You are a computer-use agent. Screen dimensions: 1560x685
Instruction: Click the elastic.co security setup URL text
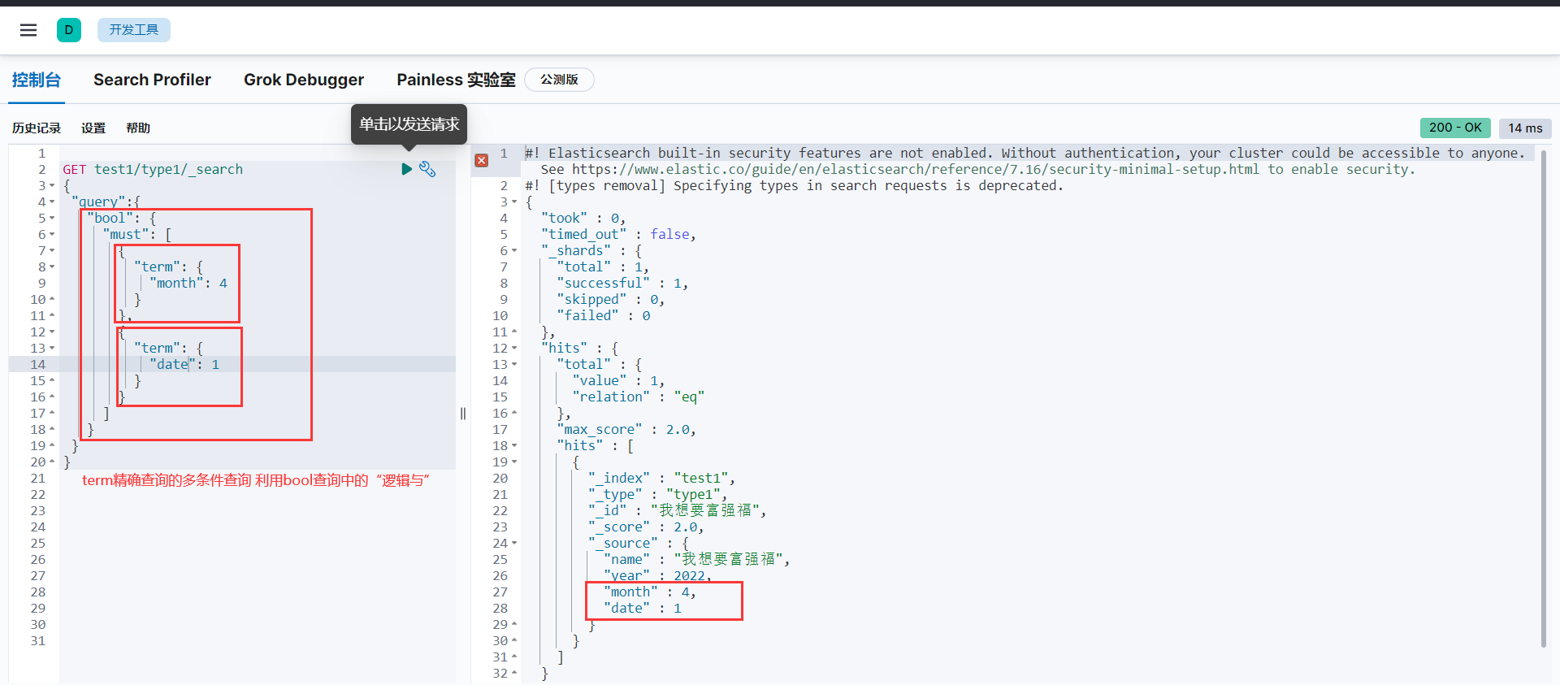point(916,169)
